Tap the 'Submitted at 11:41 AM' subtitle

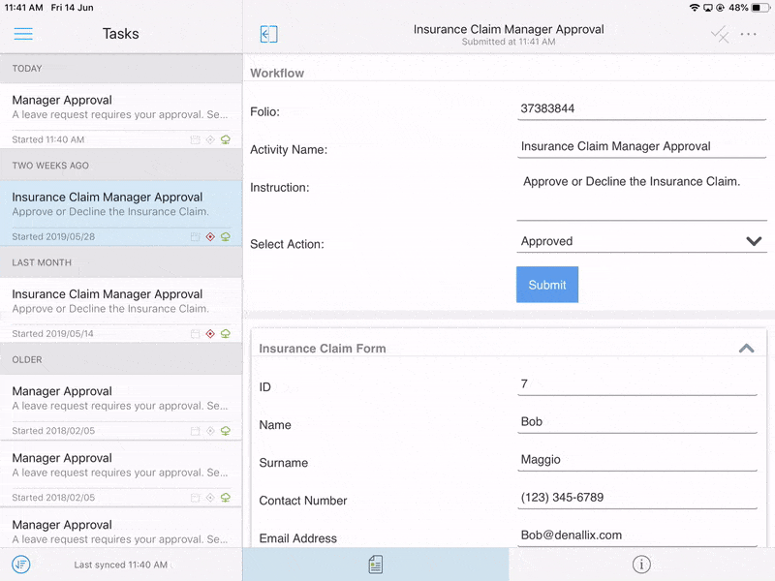509,42
